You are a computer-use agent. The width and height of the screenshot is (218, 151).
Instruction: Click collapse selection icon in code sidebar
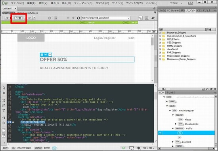pos(4,105)
